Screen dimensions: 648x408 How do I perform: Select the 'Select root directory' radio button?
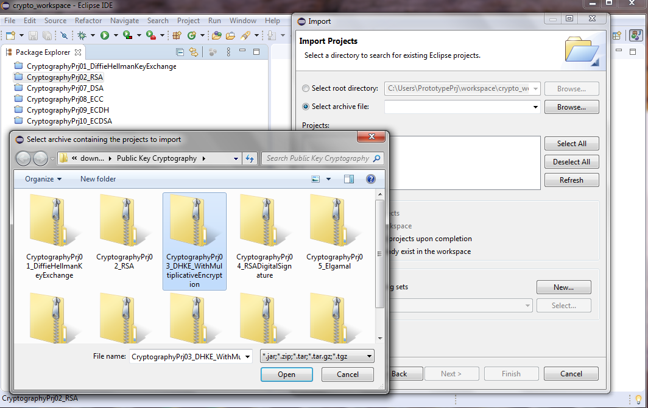305,88
